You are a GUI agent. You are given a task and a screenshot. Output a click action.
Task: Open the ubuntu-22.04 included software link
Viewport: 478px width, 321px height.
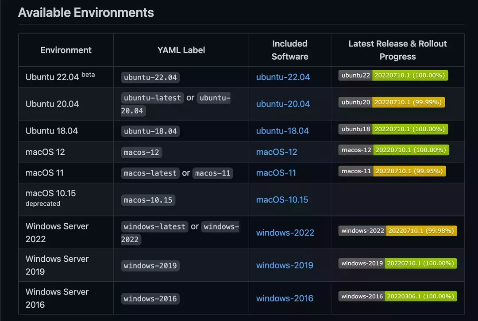283,77
